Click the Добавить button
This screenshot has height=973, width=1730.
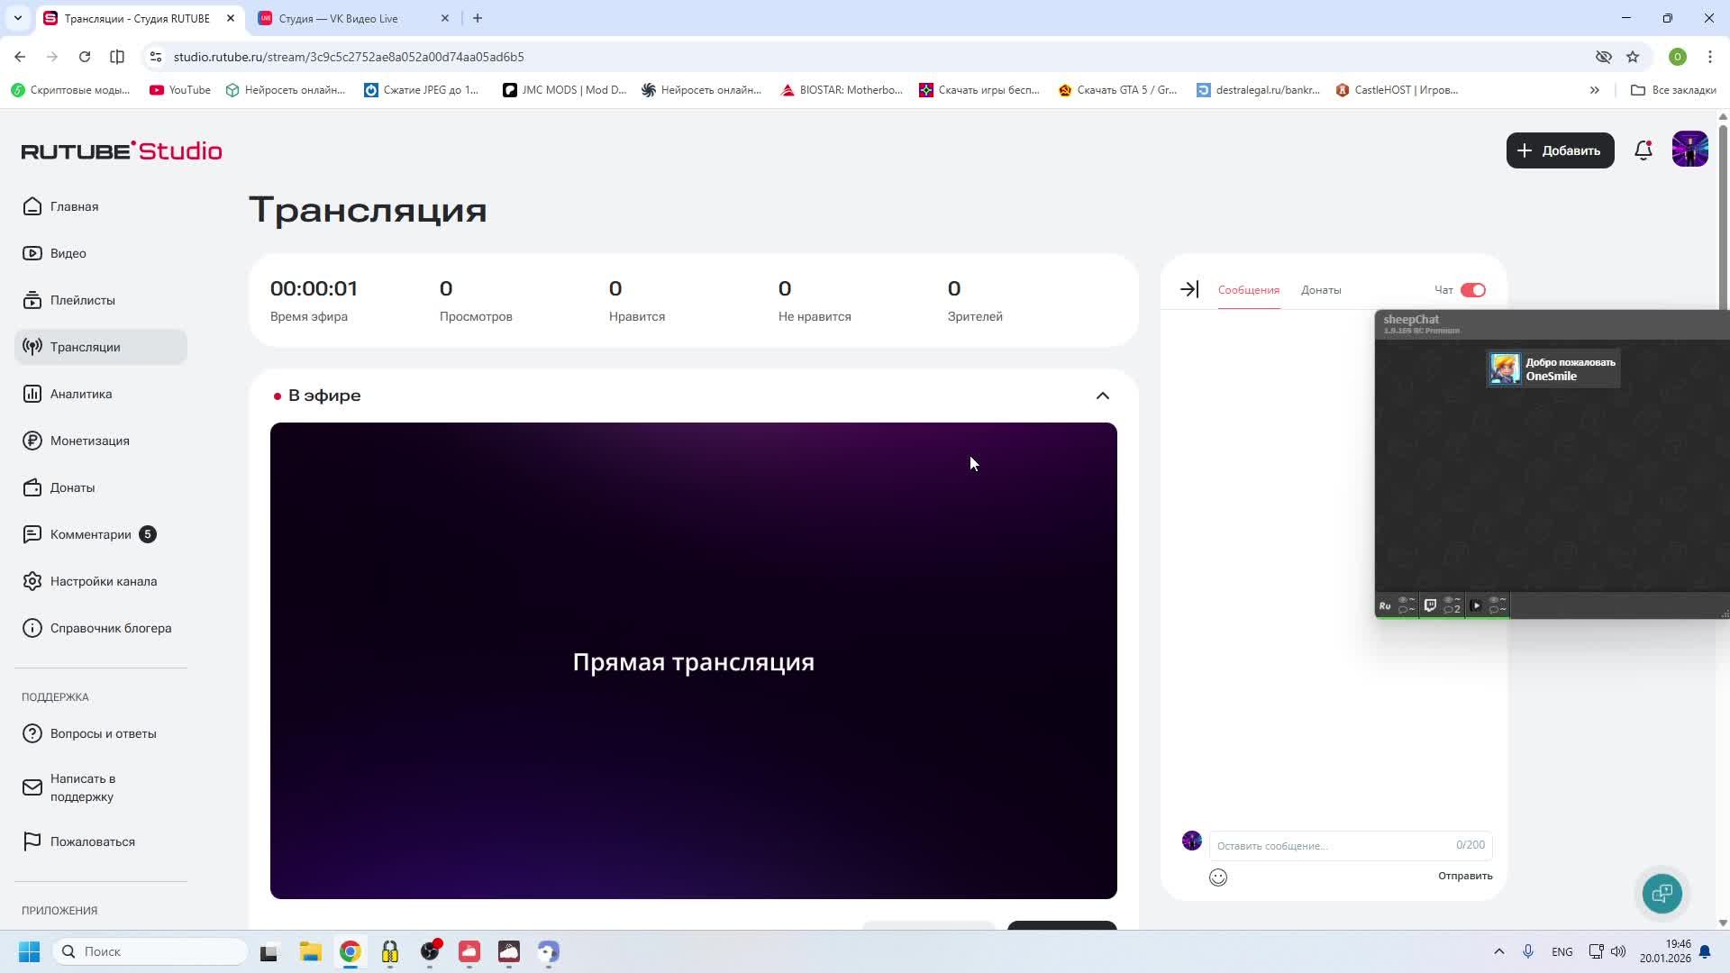tap(1560, 150)
